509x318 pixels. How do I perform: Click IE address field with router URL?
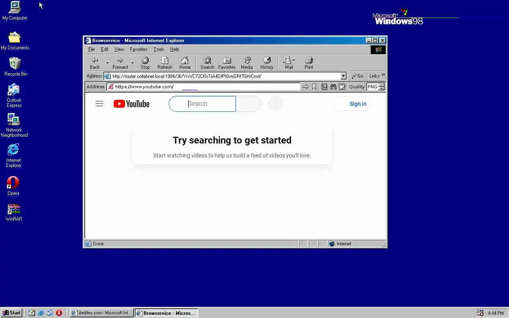coord(225,76)
